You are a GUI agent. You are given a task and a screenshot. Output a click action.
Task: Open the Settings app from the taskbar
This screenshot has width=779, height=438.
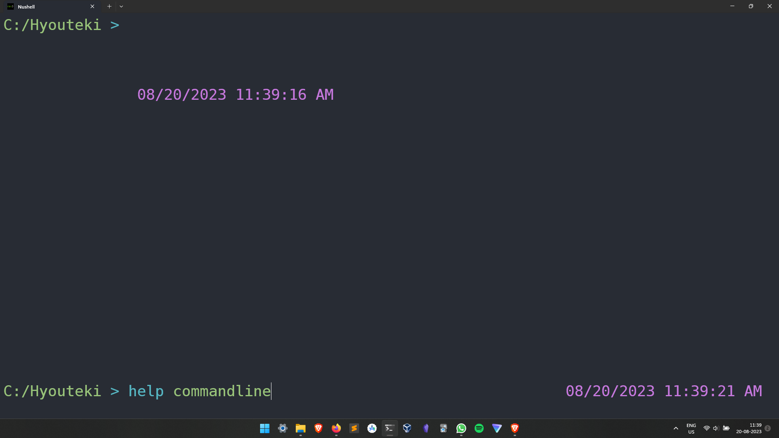[x=282, y=428]
